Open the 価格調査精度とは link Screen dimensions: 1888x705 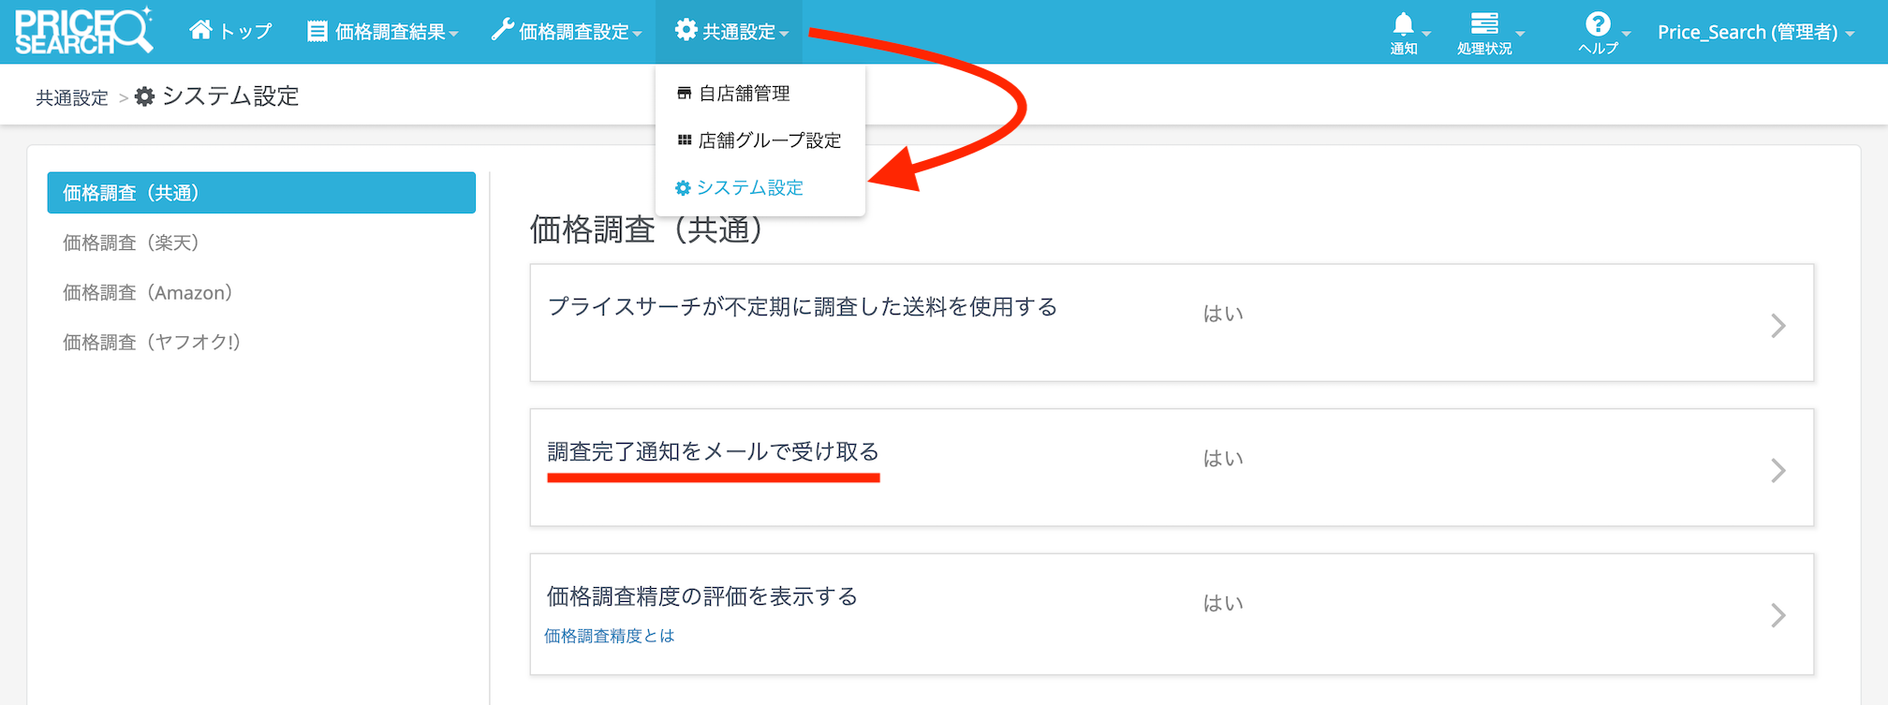pos(609,636)
